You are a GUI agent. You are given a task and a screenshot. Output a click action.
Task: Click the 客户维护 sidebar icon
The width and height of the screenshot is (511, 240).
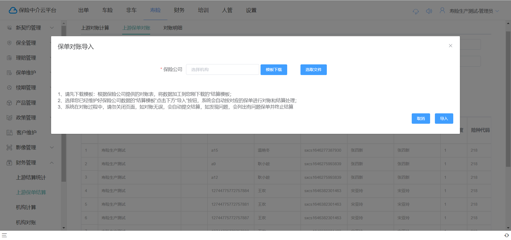tap(10, 133)
